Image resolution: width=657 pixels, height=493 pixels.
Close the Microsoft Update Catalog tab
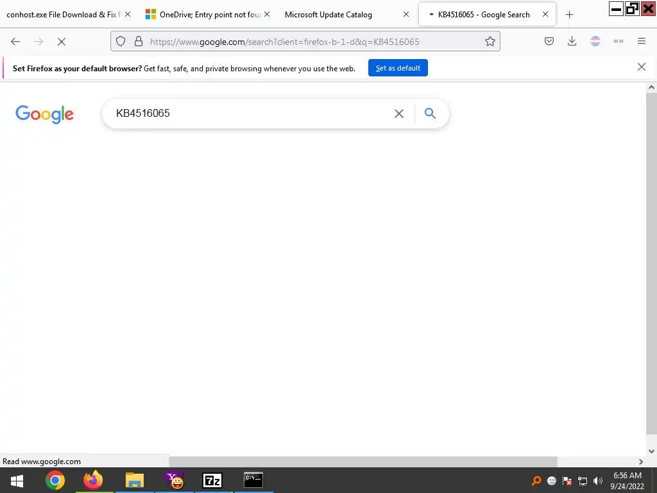point(406,14)
